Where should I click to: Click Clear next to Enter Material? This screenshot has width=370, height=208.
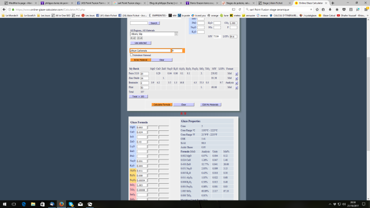[x=162, y=60]
